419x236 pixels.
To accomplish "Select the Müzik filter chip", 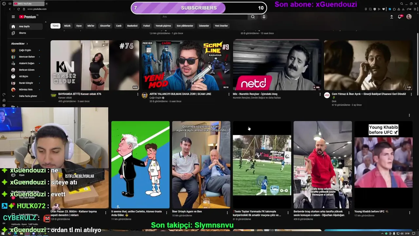I will pos(67,26).
